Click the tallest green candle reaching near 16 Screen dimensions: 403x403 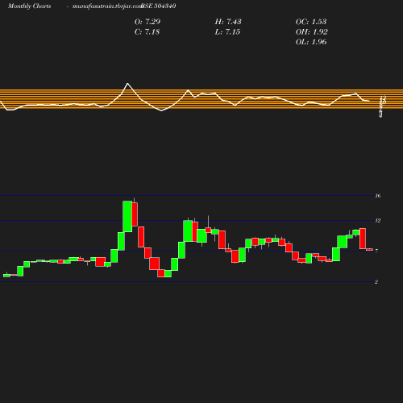click(x=127, y=216)
